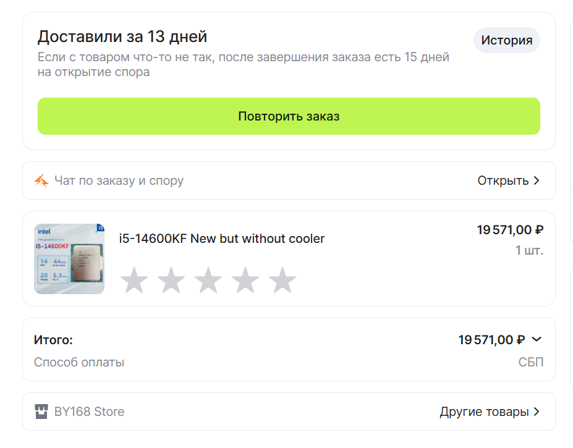Open the i5-14600KF product thumbnail
This screenshot has width=573, height=448.
(69, 259)
